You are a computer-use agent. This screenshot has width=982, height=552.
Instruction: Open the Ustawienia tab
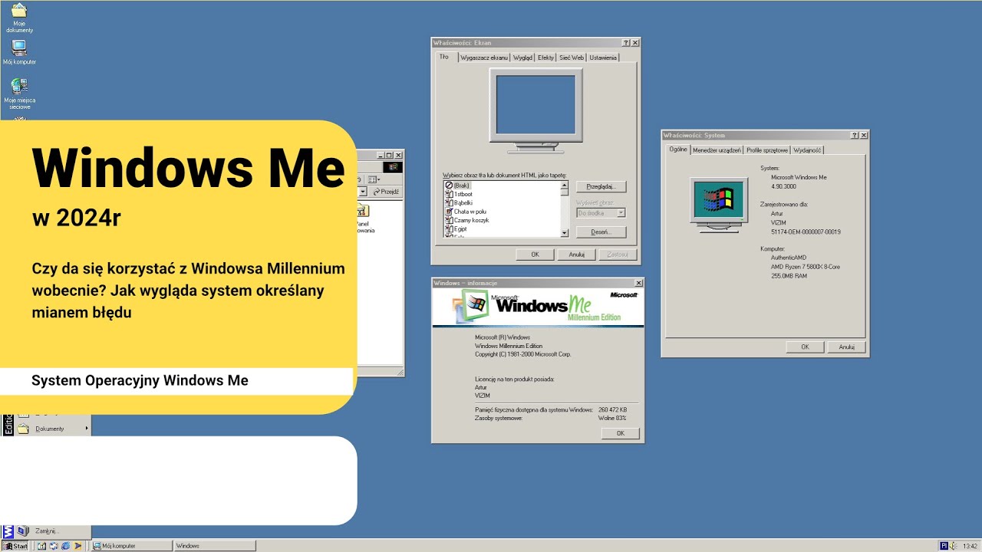click(603, 58)
